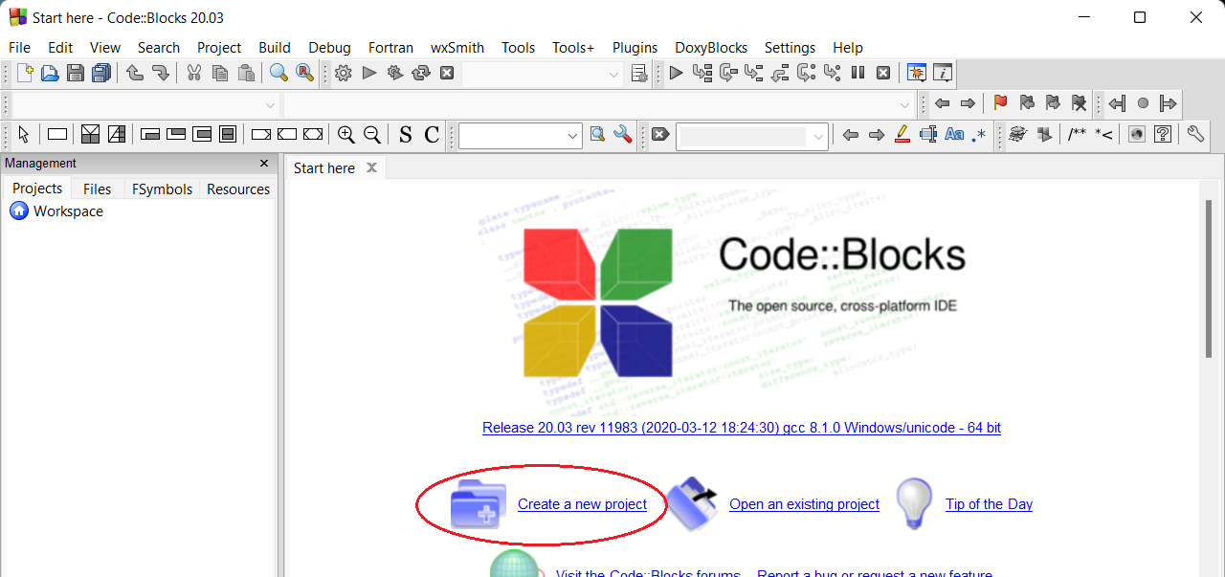
Task: Stop the debugger
Action: tap(883, 73)
